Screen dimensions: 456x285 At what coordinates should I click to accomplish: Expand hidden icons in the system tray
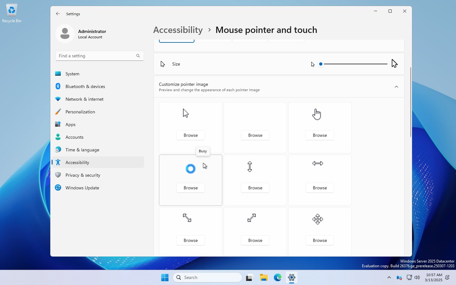point(389,277)
